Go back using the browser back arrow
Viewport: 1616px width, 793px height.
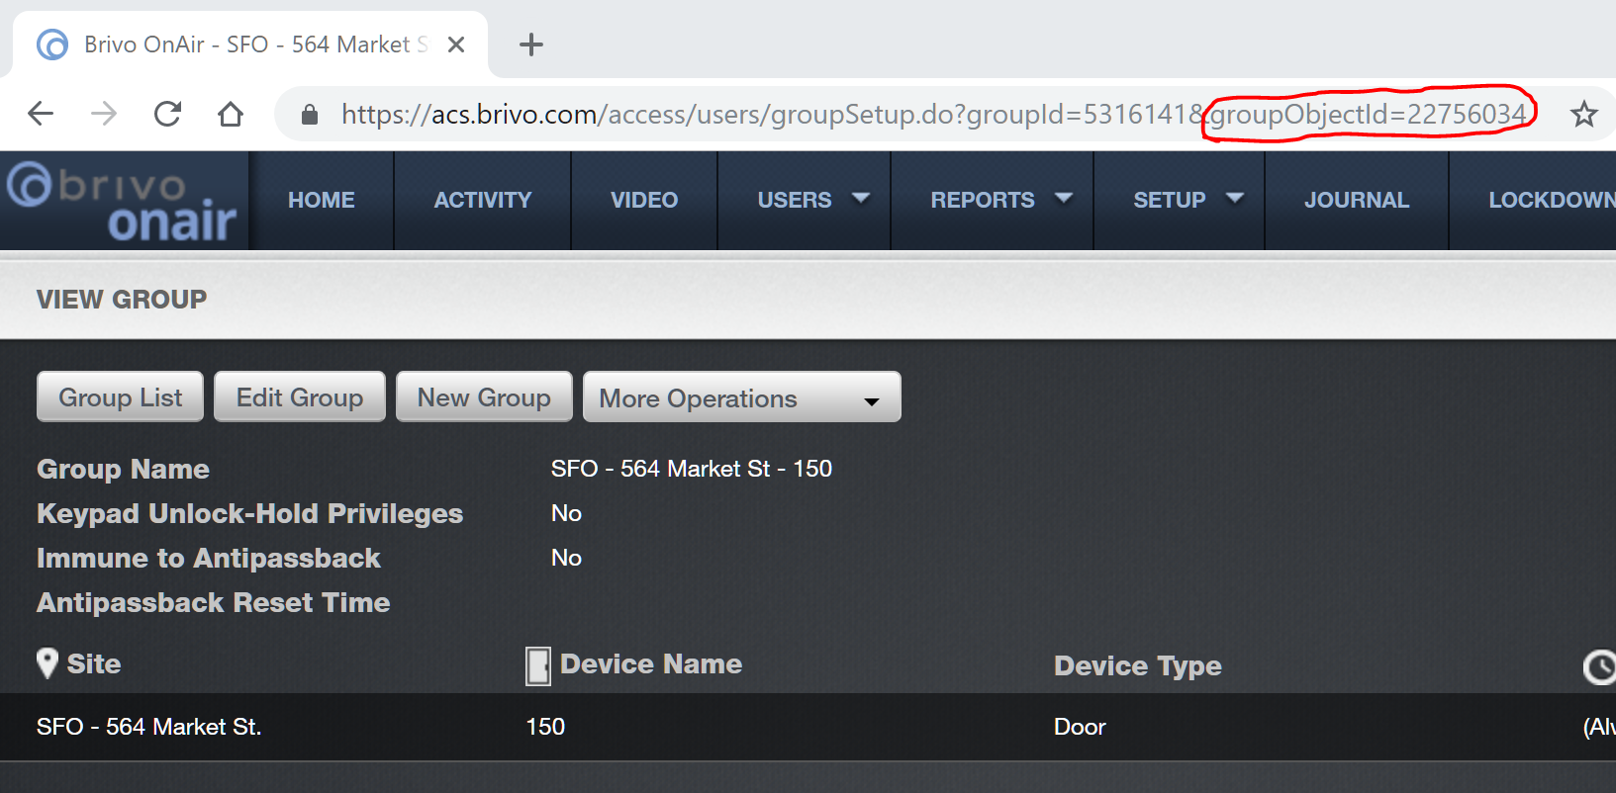pyautogui.click(x=41, y=114)
